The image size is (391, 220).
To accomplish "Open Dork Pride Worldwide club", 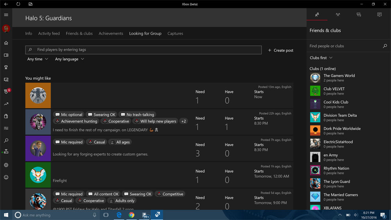I will click(349, 131).
